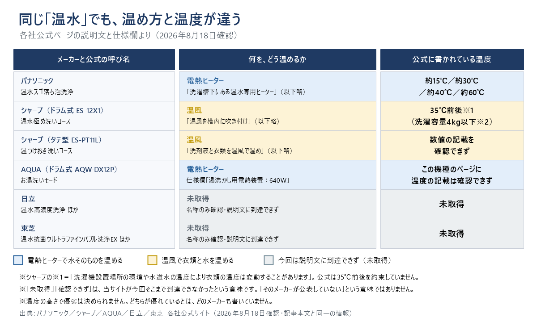Click the column header メーカーと公式の呼び名
The image size is (537, 326).
tap(94, 59)
